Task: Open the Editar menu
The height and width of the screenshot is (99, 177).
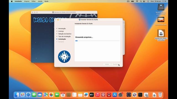Action: (33, 1)
